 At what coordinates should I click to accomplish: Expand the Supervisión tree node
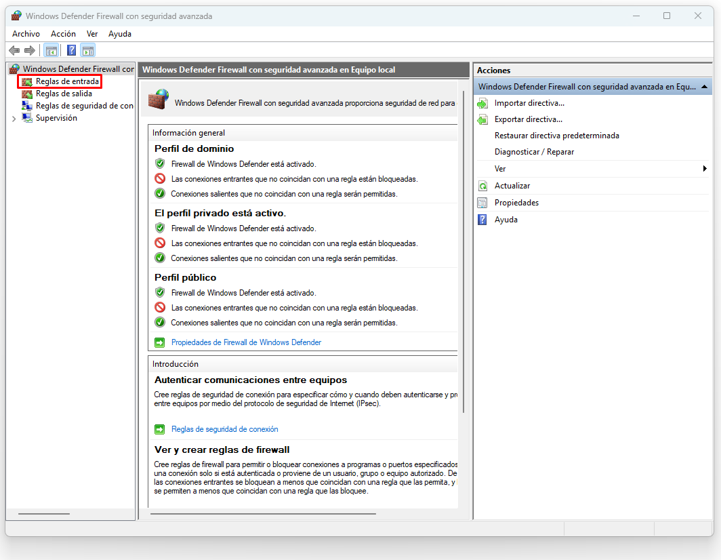click(x=14, y=119)
